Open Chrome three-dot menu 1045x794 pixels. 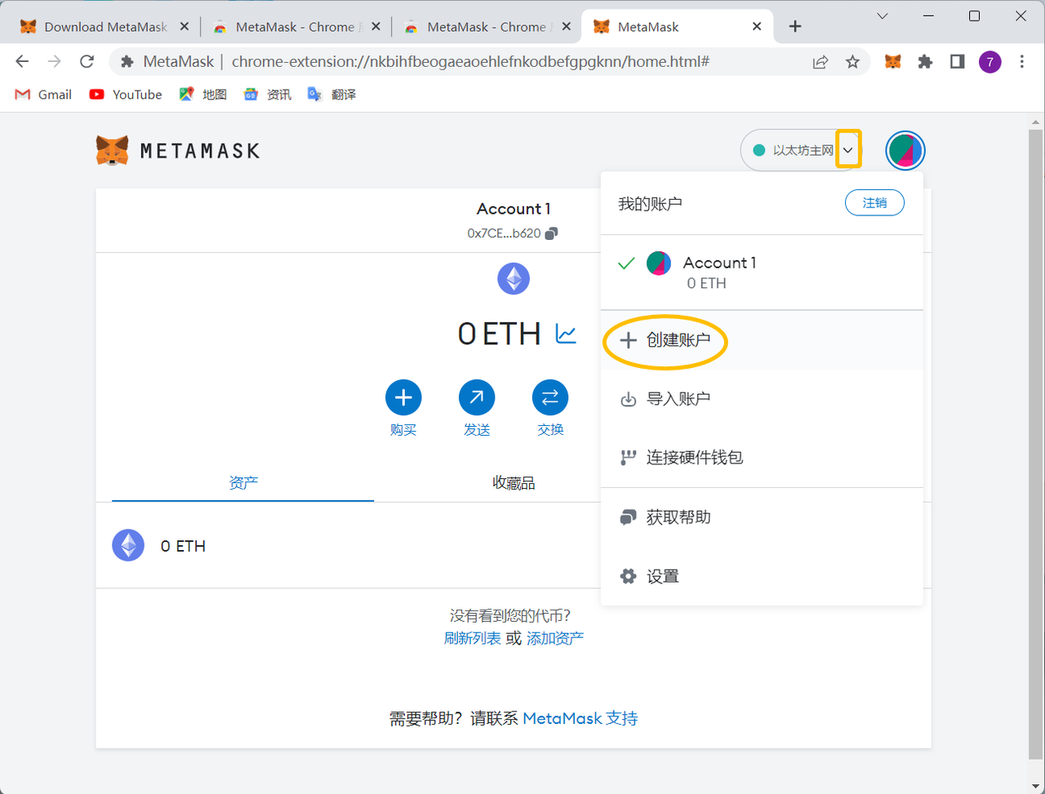1022,61
